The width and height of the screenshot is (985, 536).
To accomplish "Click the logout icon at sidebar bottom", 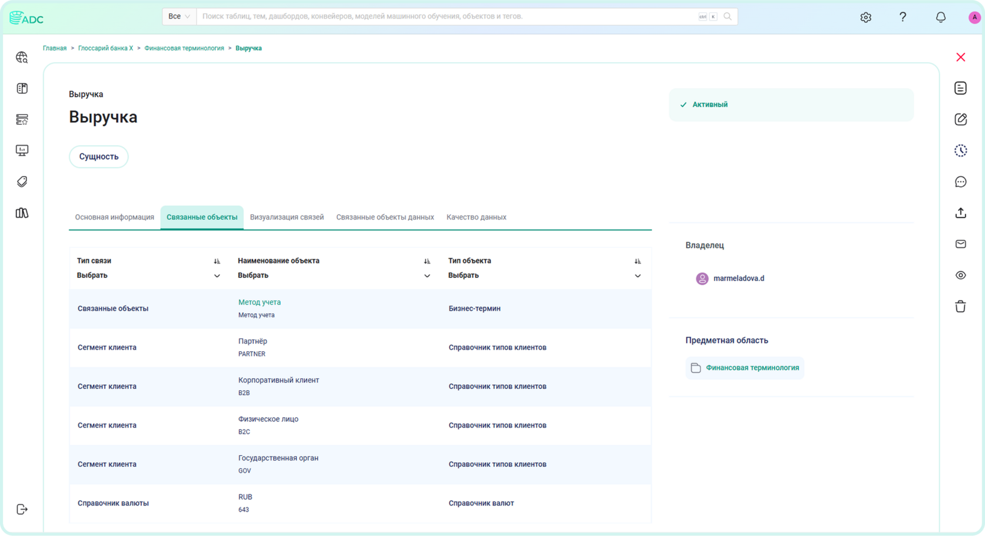I will pos(22,510).
